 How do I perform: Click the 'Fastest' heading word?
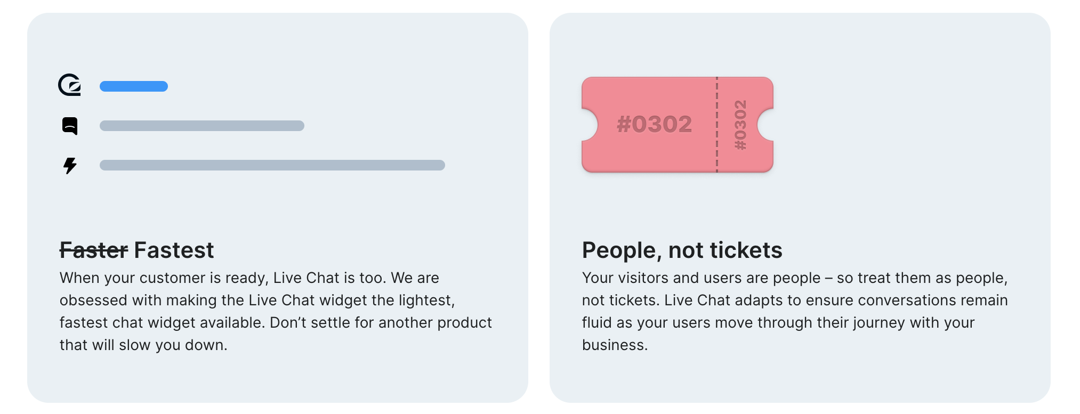(x=174, y=250)
